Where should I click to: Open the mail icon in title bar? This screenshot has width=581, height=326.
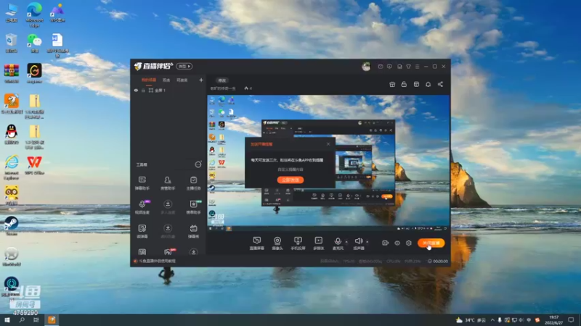tap(381, 67)
